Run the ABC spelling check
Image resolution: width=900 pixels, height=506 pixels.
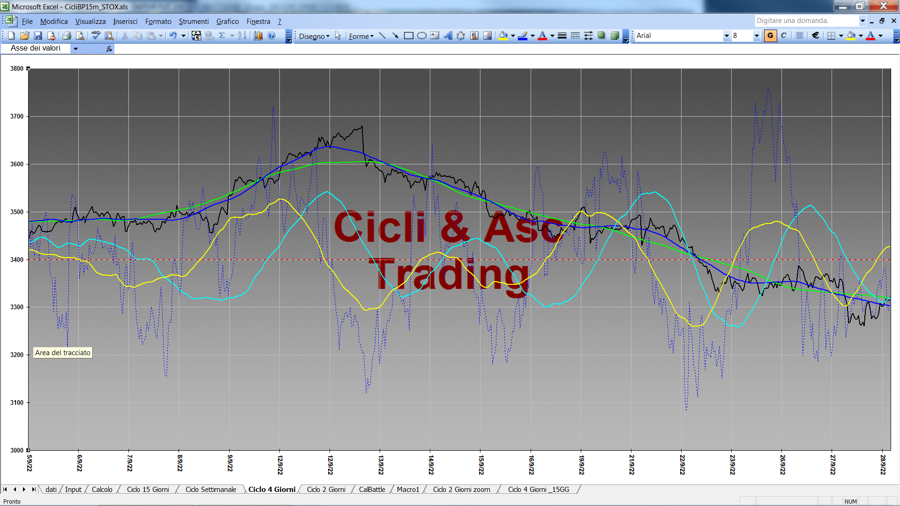click(96, 36)
